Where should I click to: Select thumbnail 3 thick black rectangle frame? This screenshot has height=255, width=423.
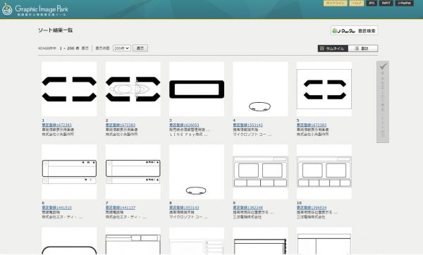(x=197, y=89)
